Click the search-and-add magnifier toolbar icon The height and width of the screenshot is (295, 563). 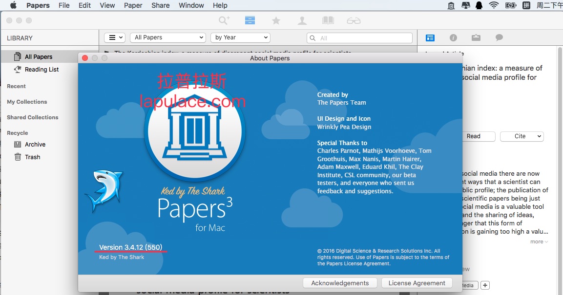224,20
